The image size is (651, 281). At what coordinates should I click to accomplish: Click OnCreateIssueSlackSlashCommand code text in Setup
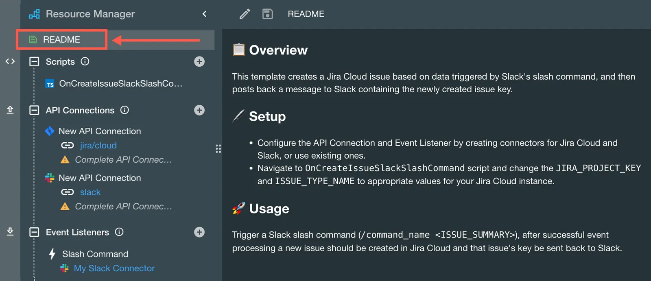[x=385, y=168]
